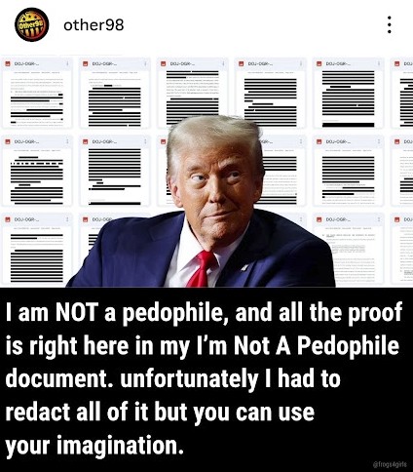The height and width of the screenshot is (472, 413).
Task: Open the post options three-dot menu
Action: [390, 24]
